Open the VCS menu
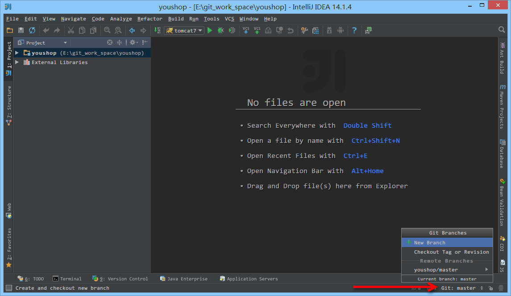511x296 pixels. [229, 19]
